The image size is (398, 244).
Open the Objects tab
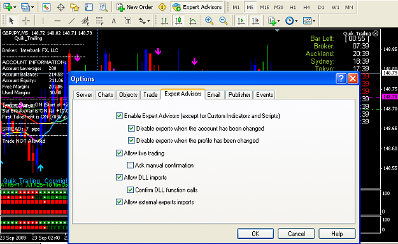[x=128, y=95]
